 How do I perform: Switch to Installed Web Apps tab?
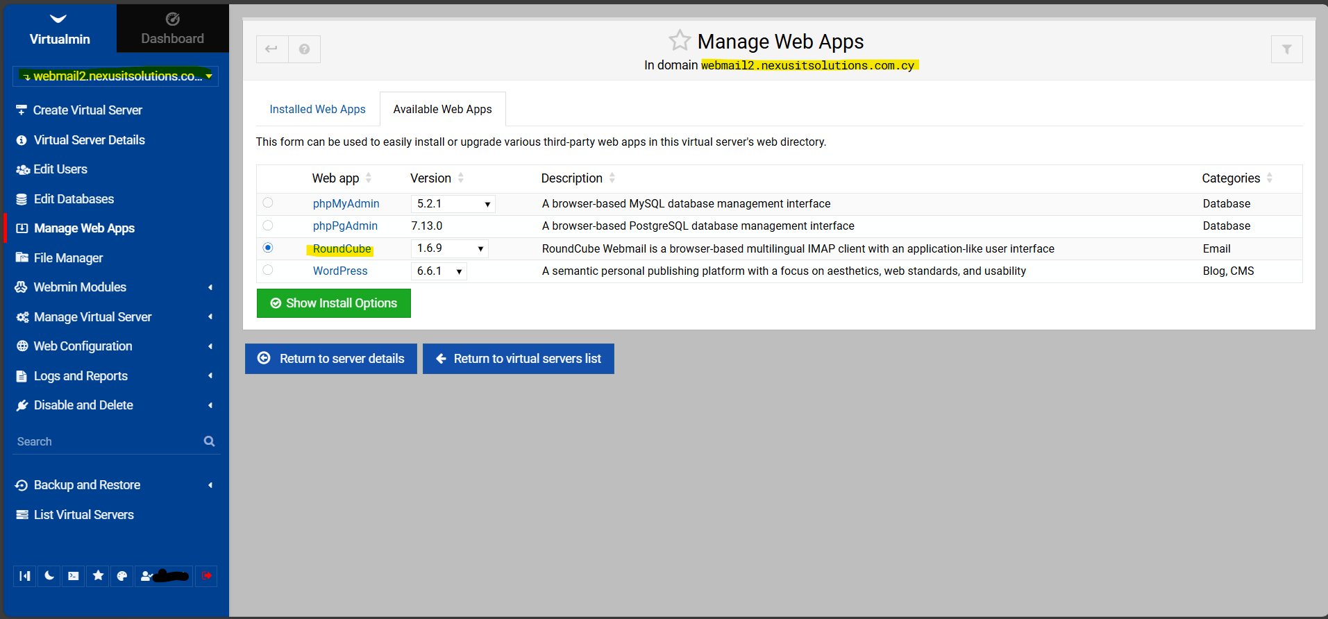[x=317, y=109]
